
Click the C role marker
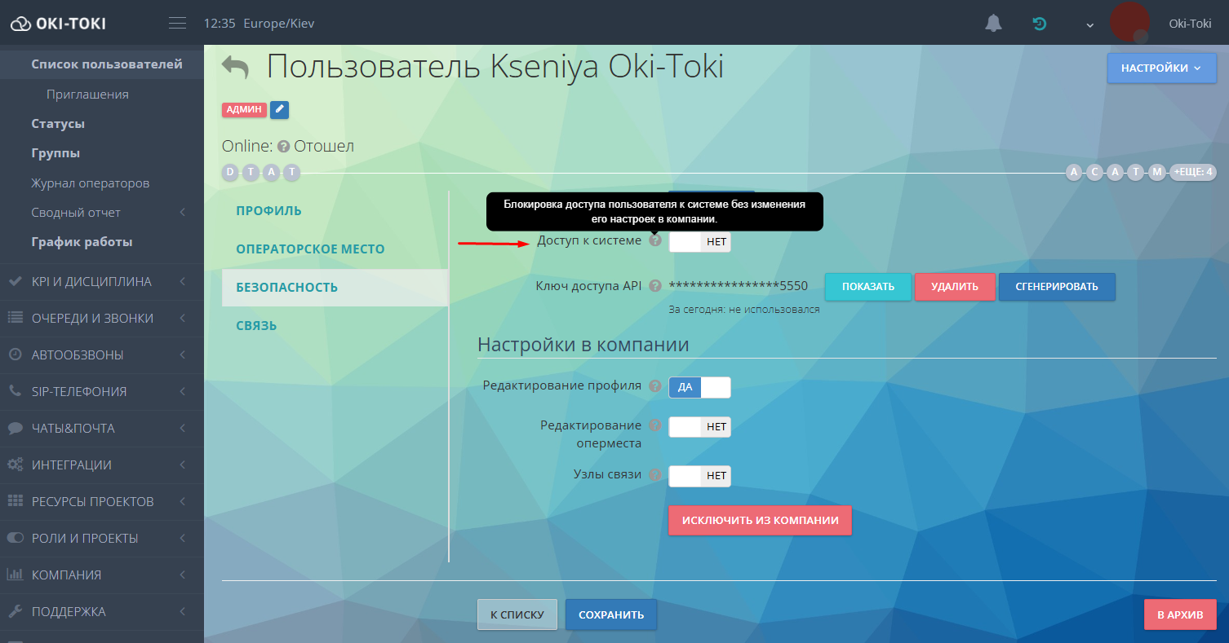click(x=1095, y=172)
